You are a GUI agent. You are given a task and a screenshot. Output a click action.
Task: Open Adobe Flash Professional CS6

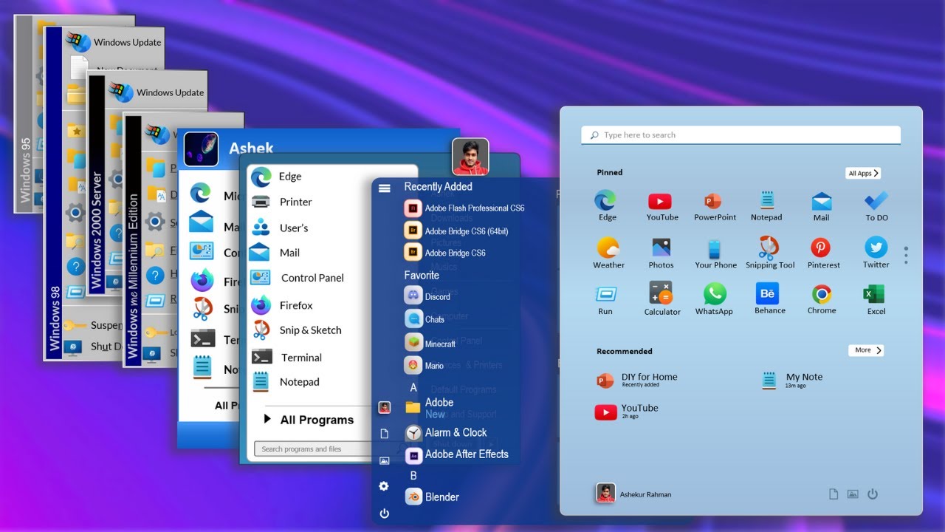464,208
